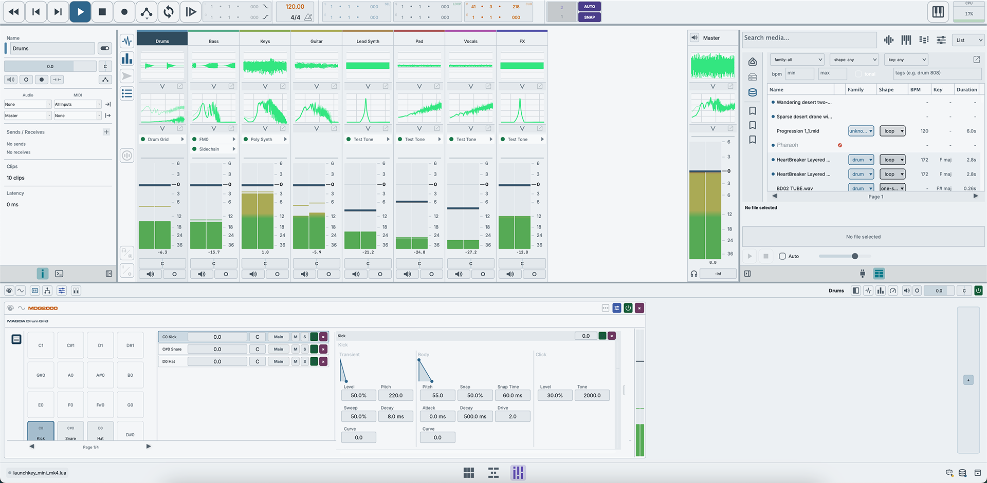Open the piano keyboard panel icon

tap(938, 12)
